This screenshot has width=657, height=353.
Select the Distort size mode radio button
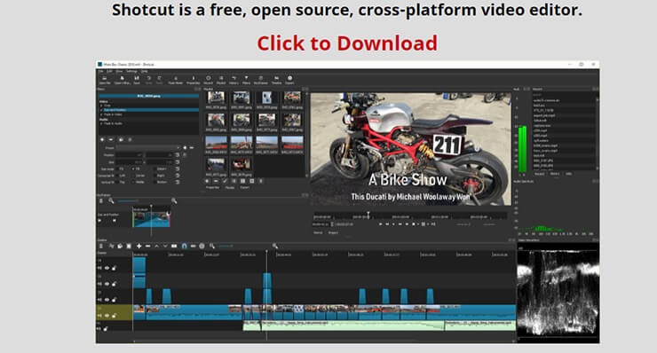[x=155, y=169]
